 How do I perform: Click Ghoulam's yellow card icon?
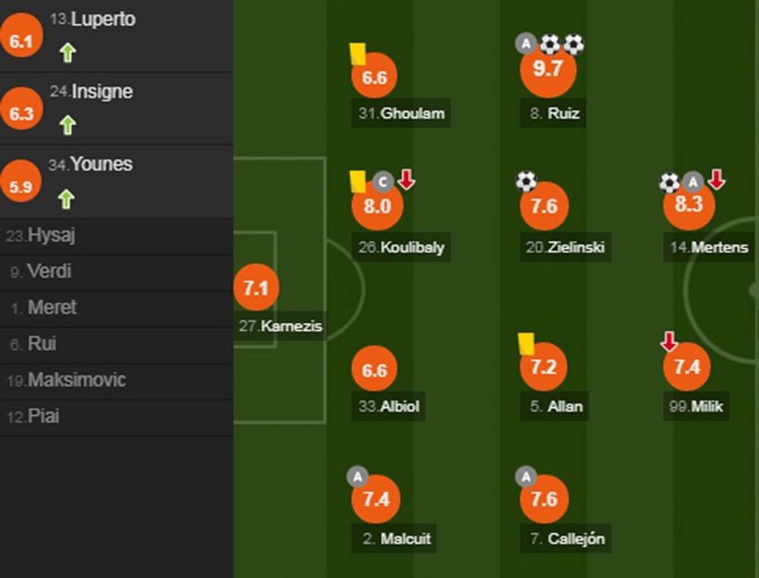[357, 53]
